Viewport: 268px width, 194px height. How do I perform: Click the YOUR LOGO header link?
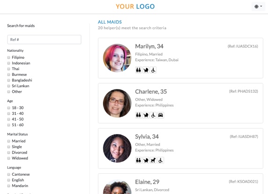pyautogui.click(x=135, y=7)
